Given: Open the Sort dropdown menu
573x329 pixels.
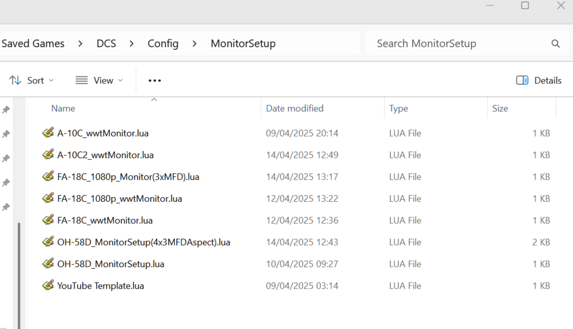Looking at the screenshot, I should pyautogui.click(x=32, y=80).
